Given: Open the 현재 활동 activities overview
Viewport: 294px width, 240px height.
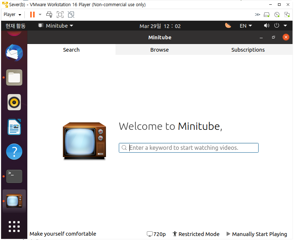Looking at the screenshot, I should 15,26.
